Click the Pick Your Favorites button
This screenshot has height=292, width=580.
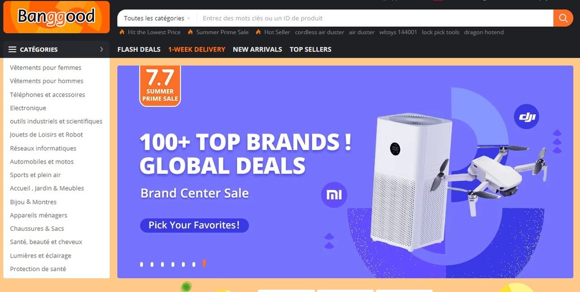click(194, 225)
